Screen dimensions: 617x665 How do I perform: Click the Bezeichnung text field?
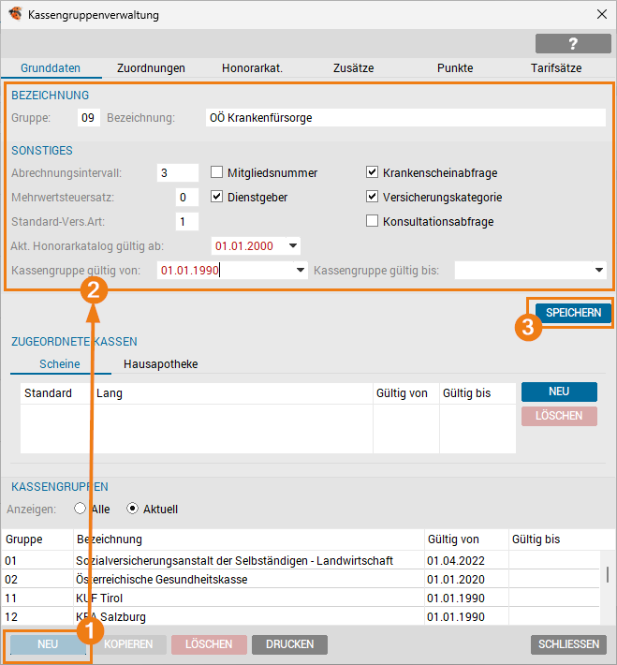click(405, 118)
